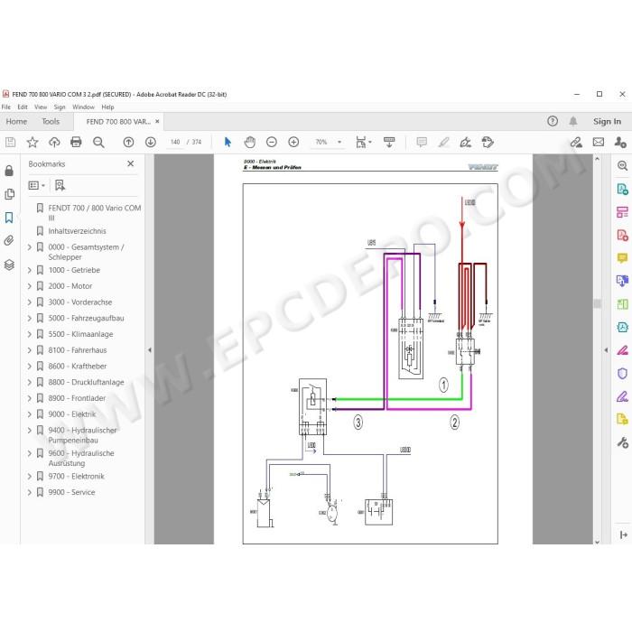Toggle the page thumbnails panel
This screenshot has width=632, height=632.
(9, 194)
